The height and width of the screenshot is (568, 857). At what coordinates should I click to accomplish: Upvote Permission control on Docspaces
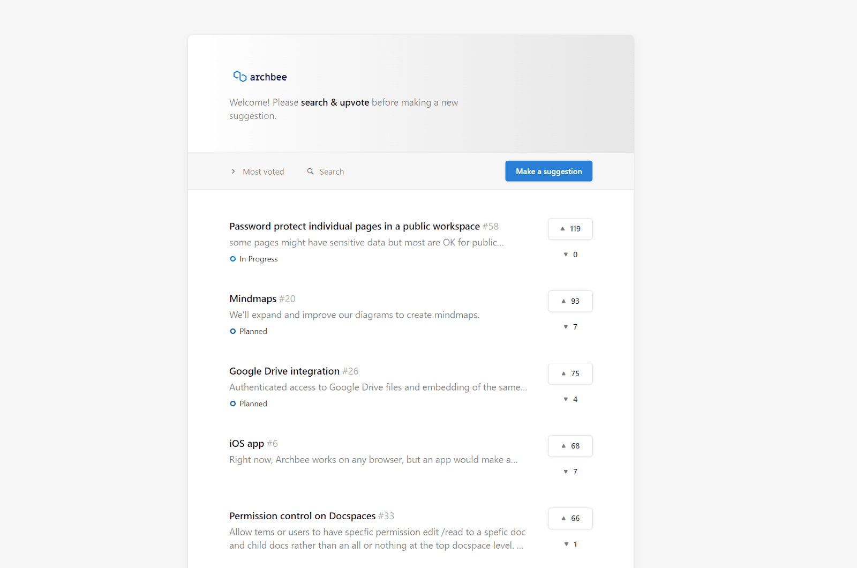[570, 518]
